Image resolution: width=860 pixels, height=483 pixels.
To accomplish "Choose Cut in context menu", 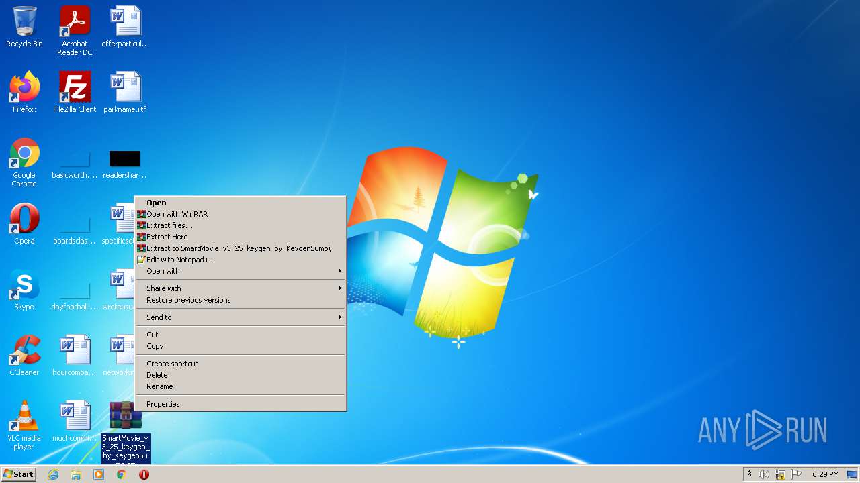I will [241, 335].
